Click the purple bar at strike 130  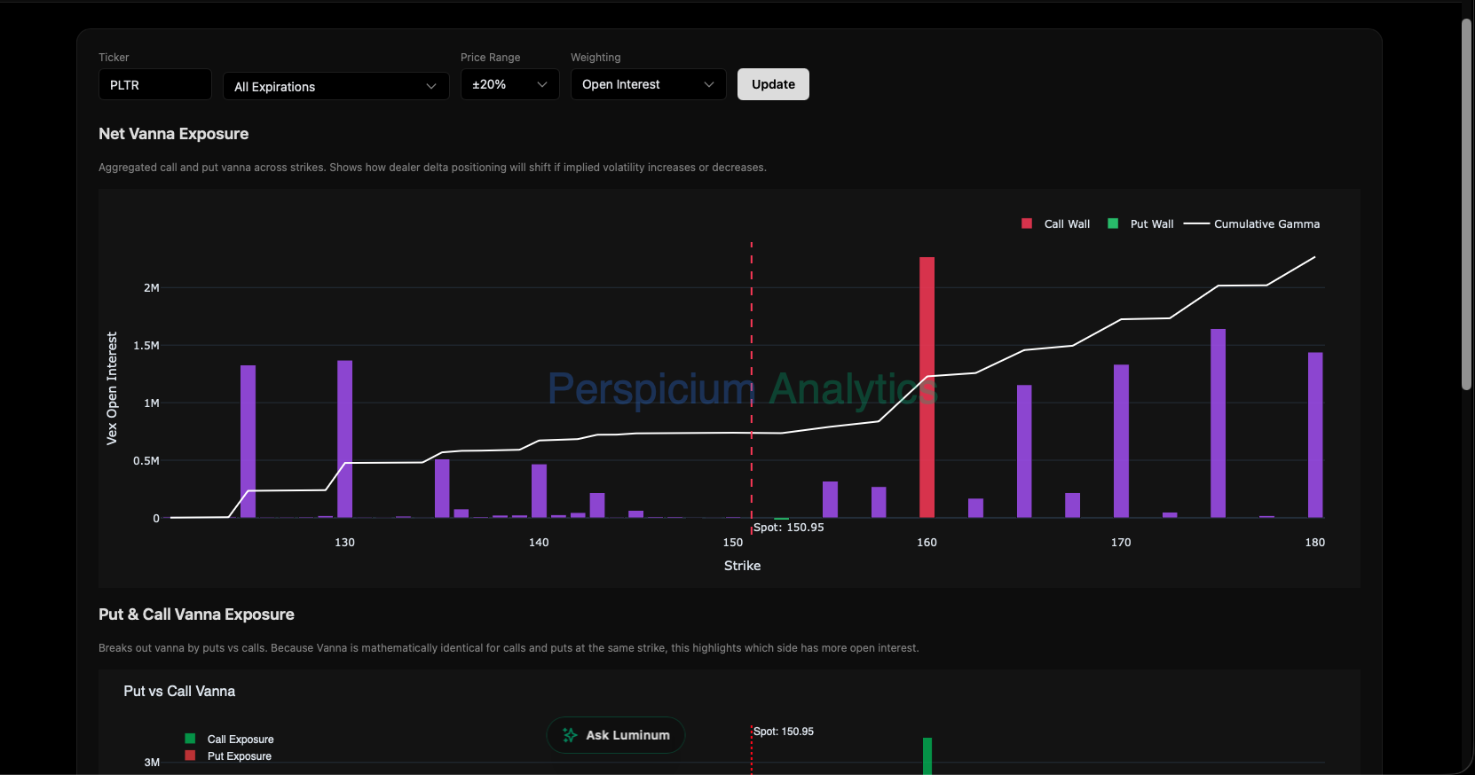coord(344,438)
